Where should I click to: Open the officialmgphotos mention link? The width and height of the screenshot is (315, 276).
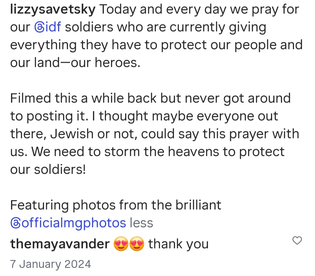pyautogui.click(x=68, y=223)
